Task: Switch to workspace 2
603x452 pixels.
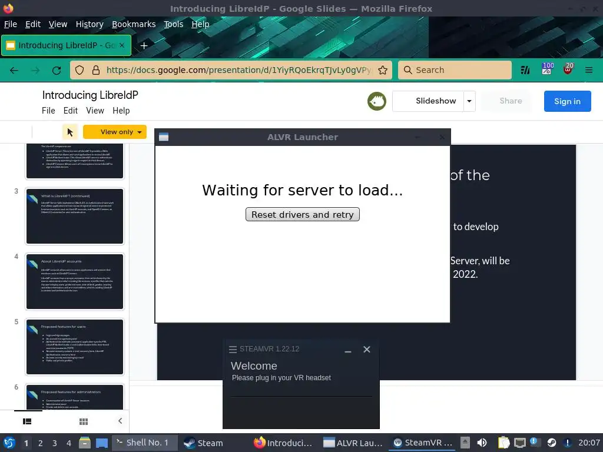Action: pyautogui.click(x=41, y=443)
